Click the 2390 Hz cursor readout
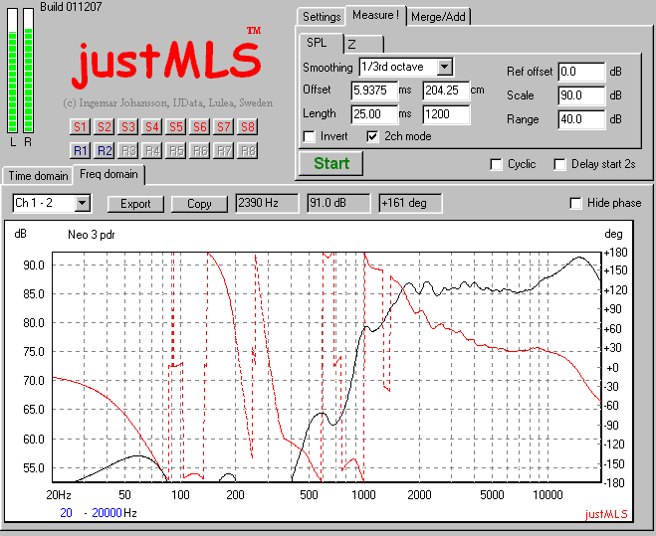The image size is (656, 536). pos(267,203)
